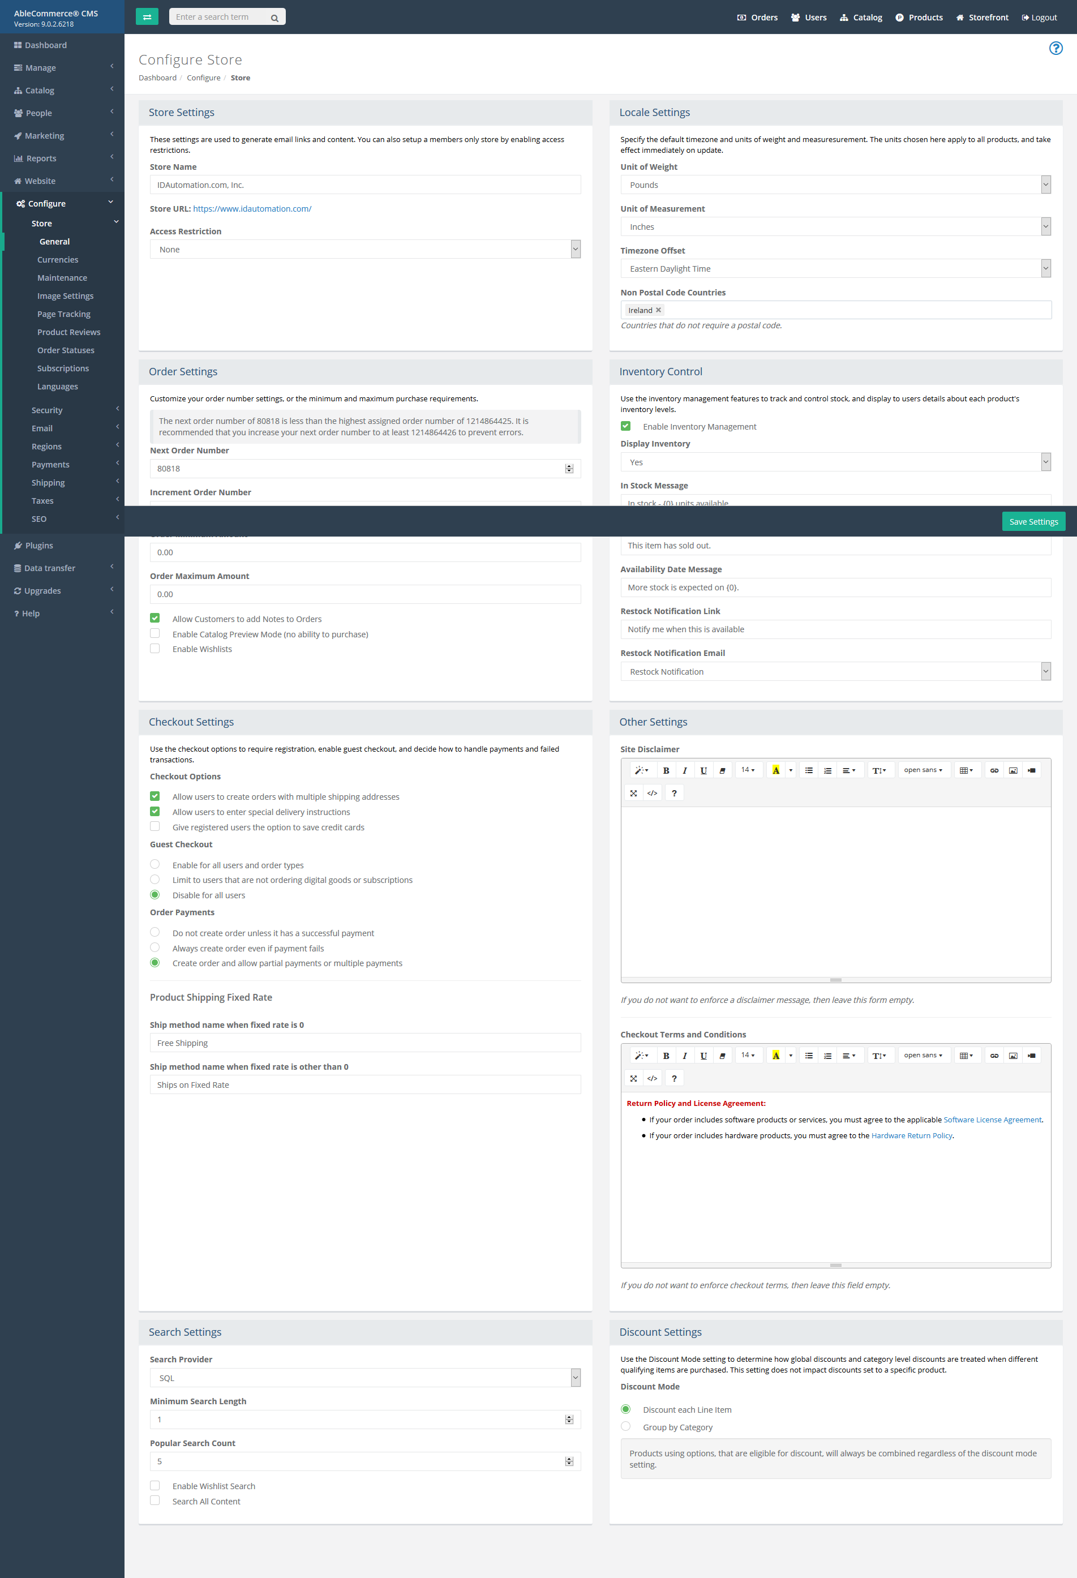Insert unordered list in Site Disclaimer editor

coord(809,770)
